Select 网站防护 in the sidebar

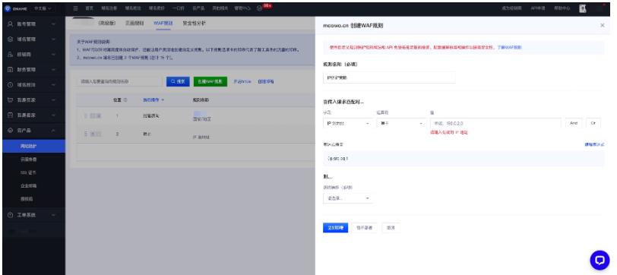pos(34,147)
